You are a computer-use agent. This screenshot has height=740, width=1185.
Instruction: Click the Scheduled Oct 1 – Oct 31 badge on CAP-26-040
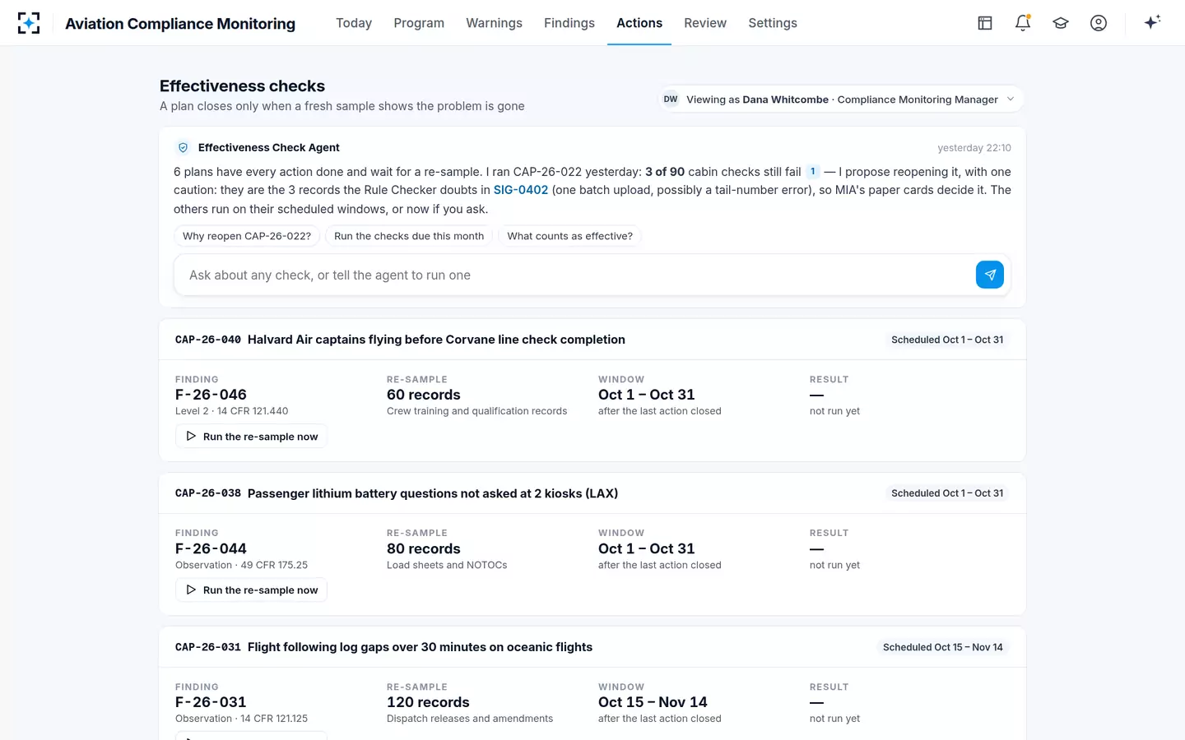[x=947, y=340]
